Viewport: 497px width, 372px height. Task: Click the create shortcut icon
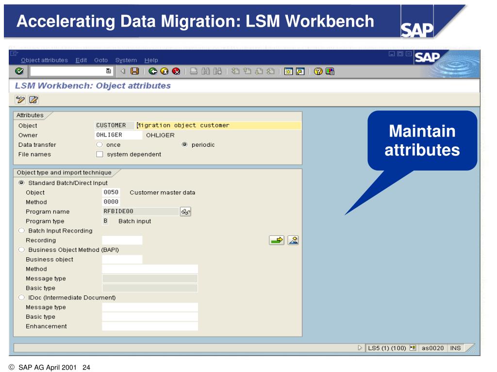click(x=300, y=72)
